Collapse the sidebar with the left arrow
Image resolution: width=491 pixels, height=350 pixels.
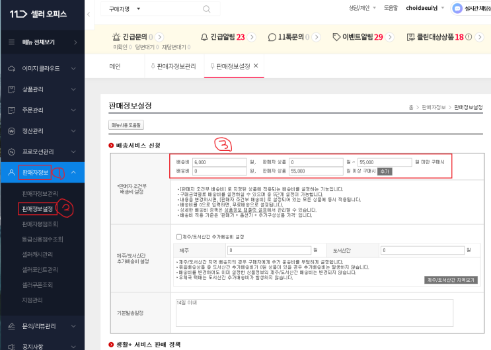click(x=89, y=14)
